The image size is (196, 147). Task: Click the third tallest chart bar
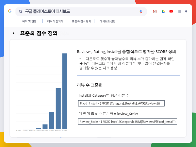[x=52, y=120]
